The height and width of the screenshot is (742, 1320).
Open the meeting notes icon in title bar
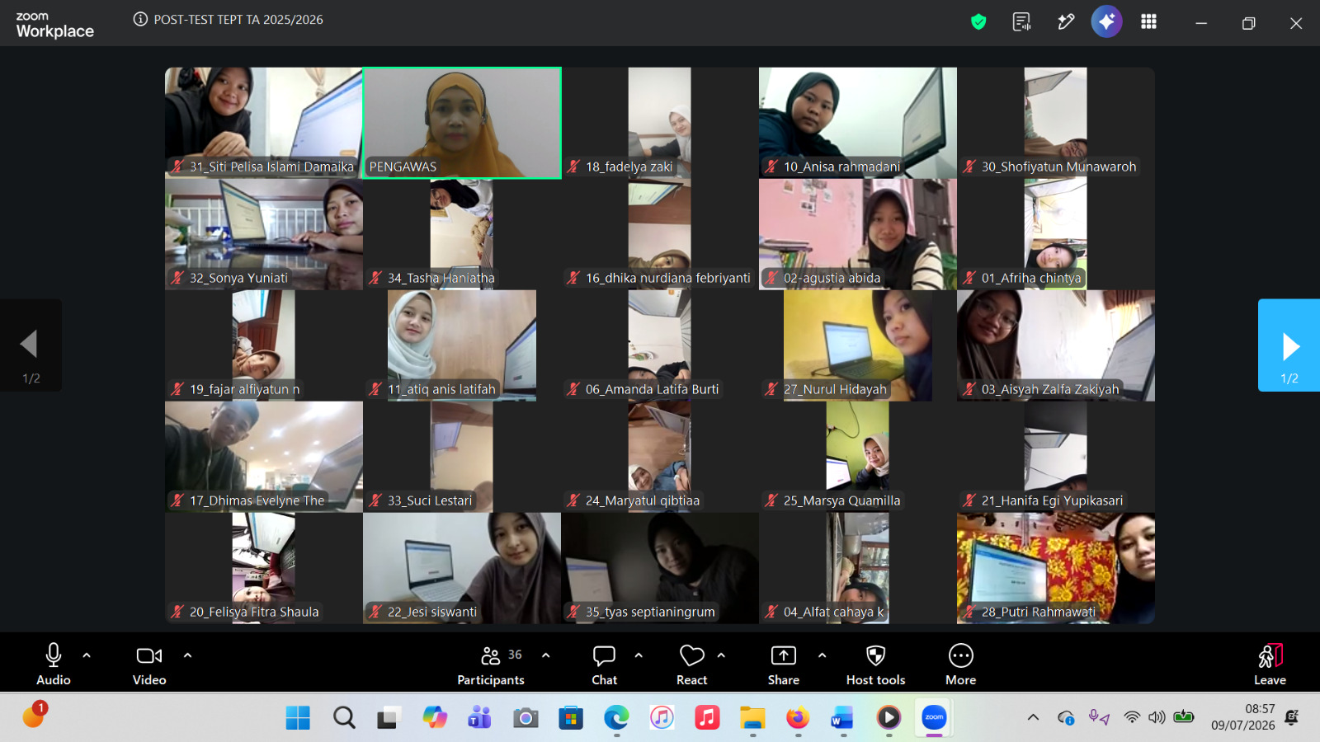click(x=1021, y=22)
